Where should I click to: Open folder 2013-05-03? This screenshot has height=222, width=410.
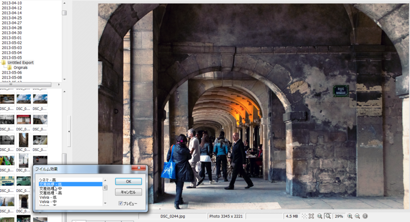tap(12, 48)
